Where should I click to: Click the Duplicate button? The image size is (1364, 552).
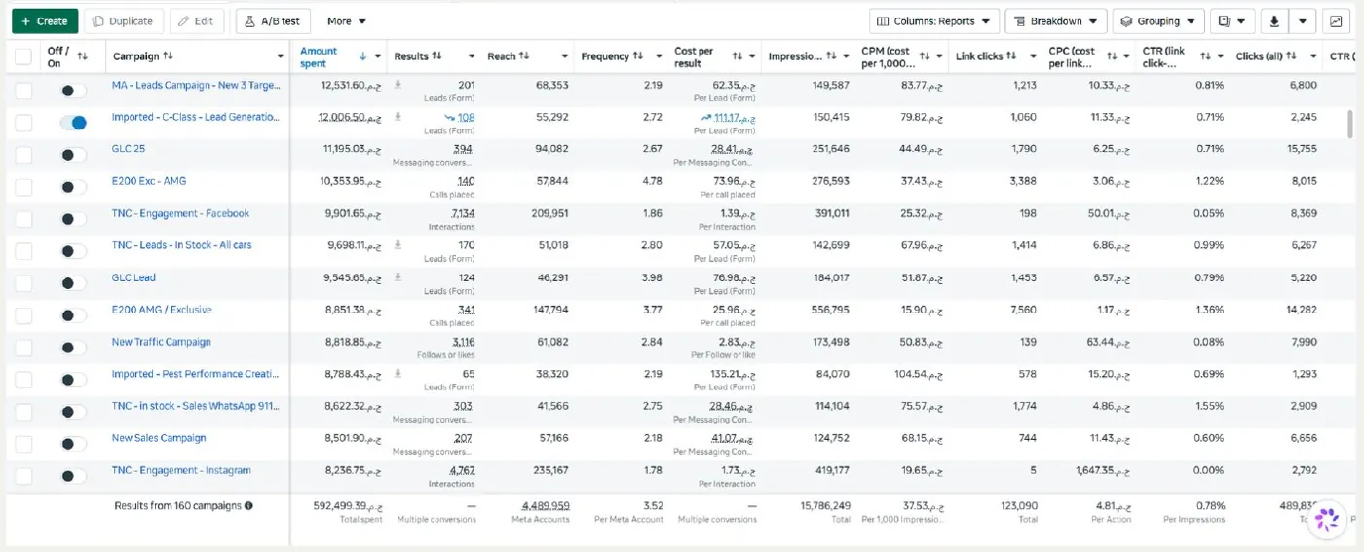point(124,21)
